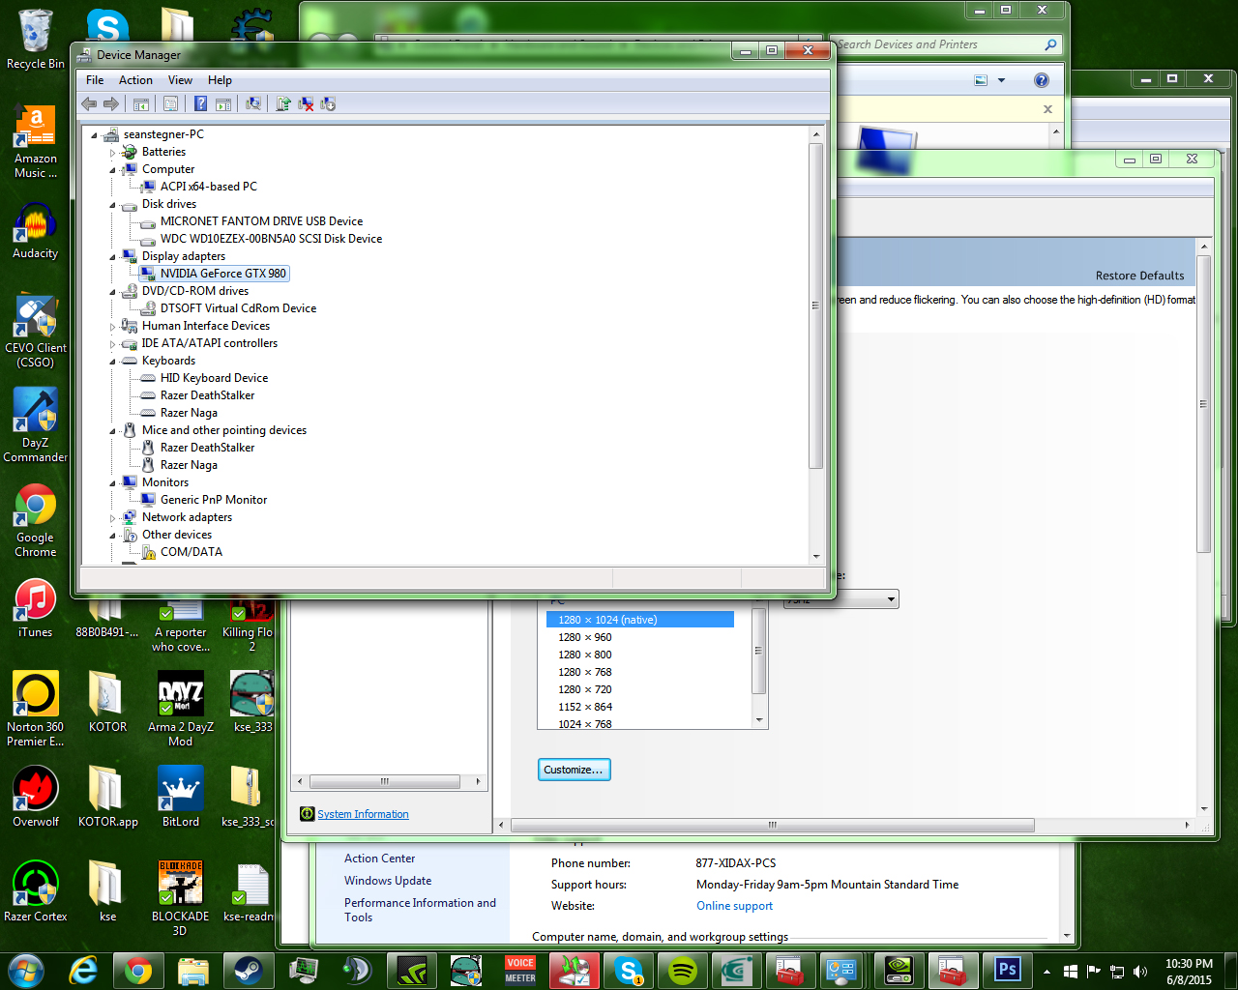Image resolution: width=1238 pixels, height=990 pixels.
Task: Click Scan for hardware changes toolbar icon
Action: pyautogui.click(x=253, y=103)
